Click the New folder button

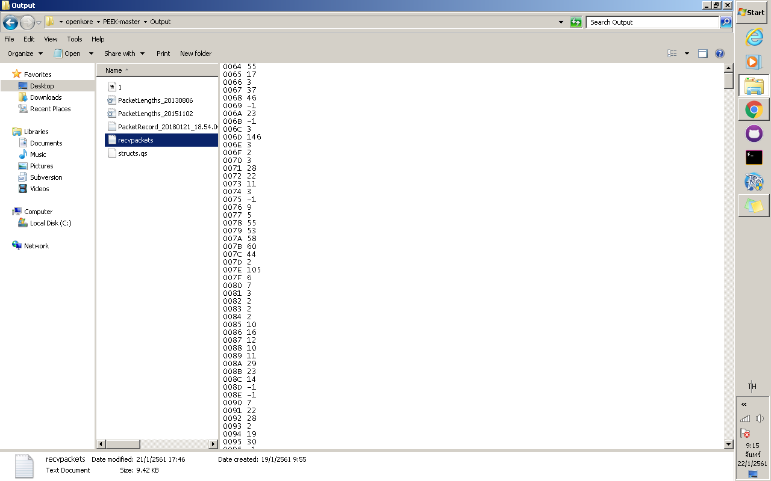tap(196, 53)
